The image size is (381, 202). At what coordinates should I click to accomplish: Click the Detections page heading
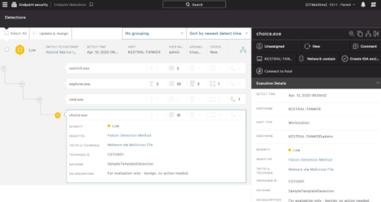(15, 17)
